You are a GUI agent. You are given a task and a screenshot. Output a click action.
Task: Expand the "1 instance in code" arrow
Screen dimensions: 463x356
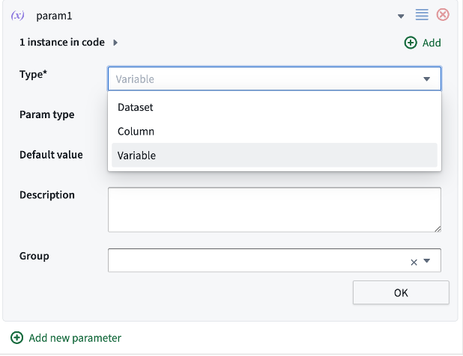tap(115, 43)
